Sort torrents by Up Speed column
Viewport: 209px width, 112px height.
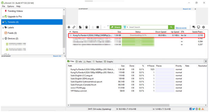pyautogui.click(x=175, y=32)
